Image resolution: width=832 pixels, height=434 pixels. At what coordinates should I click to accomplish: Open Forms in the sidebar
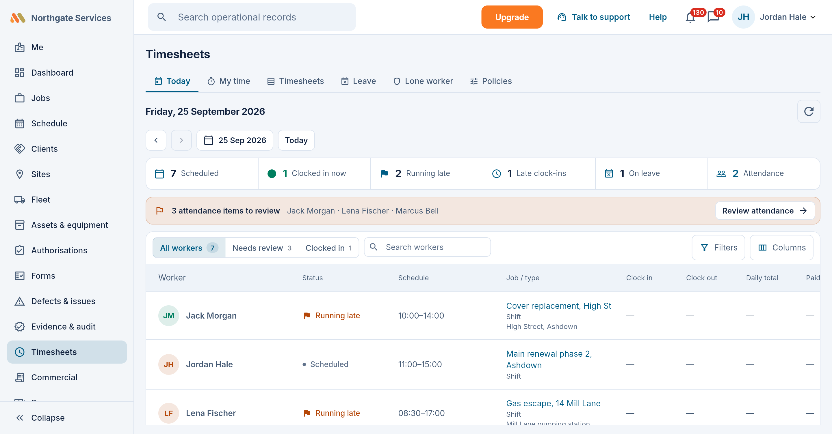[67, 276]
